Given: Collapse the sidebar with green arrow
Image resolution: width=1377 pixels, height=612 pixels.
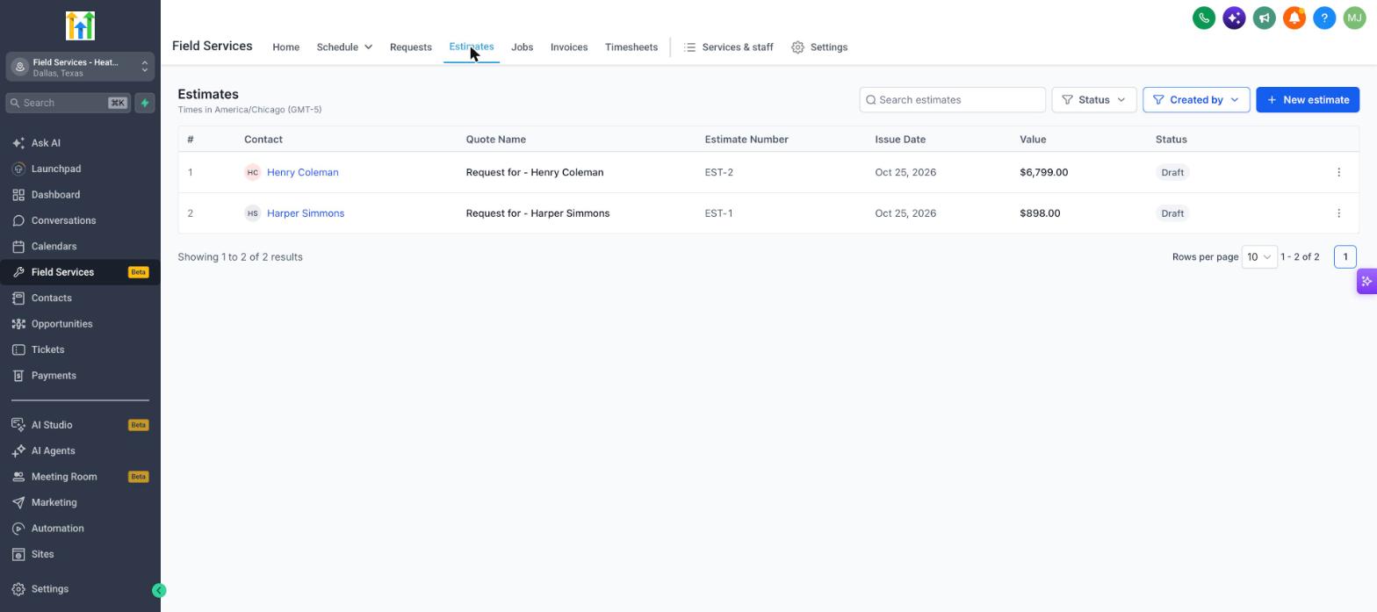Looking at the screenshot, I should [x=159, y=591].
